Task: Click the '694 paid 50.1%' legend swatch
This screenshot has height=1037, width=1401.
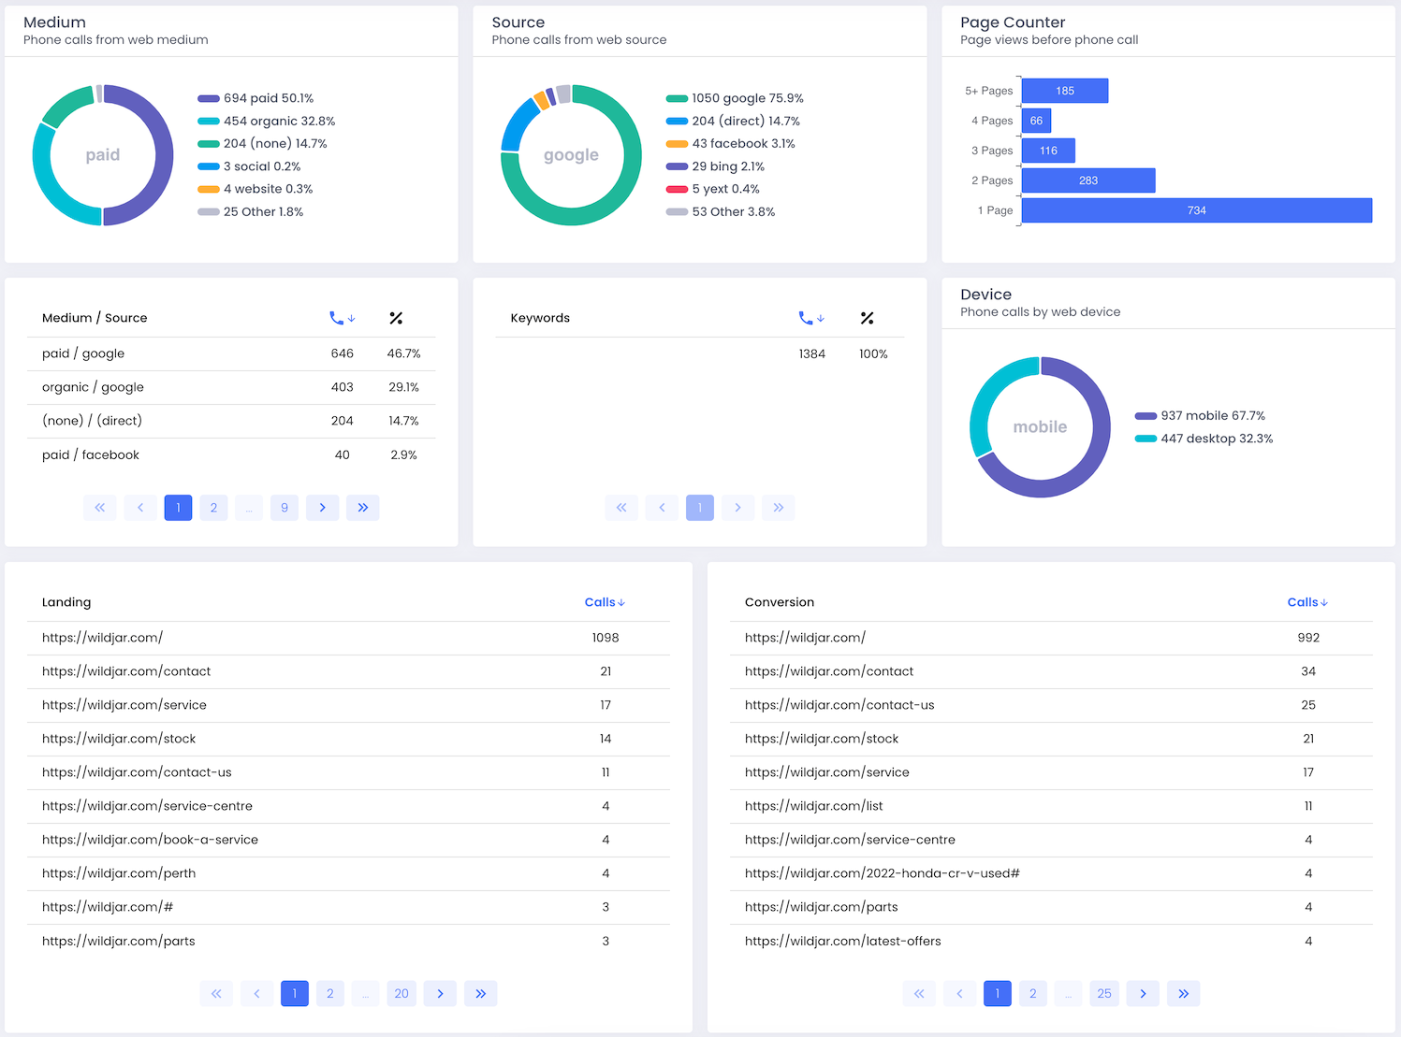Action: click(x=209, y=98)
